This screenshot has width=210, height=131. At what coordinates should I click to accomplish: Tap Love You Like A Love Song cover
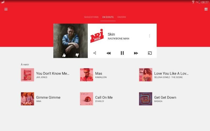coord(145,75)
